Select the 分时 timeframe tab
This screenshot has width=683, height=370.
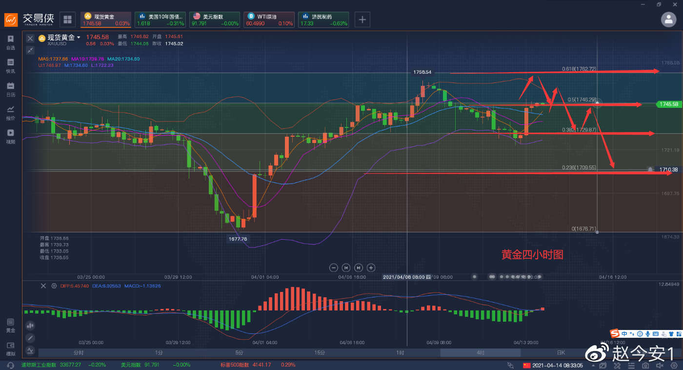79,352
